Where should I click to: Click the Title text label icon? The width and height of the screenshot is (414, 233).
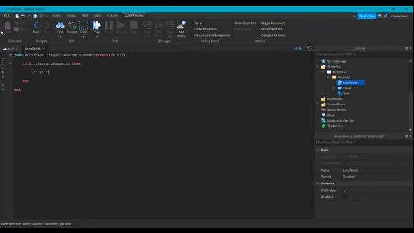[340, 93]
